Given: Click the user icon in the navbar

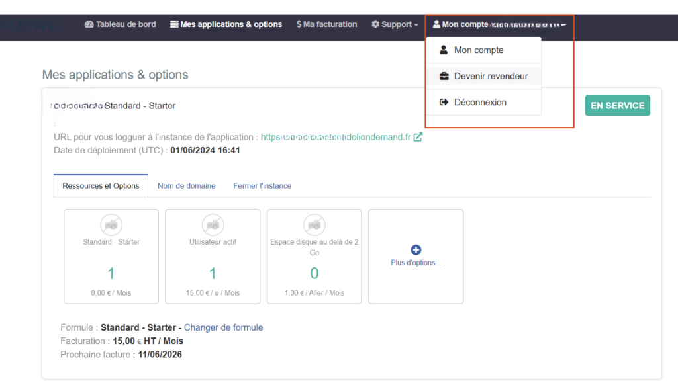Looking at the screenshot, I should (436, 24).
